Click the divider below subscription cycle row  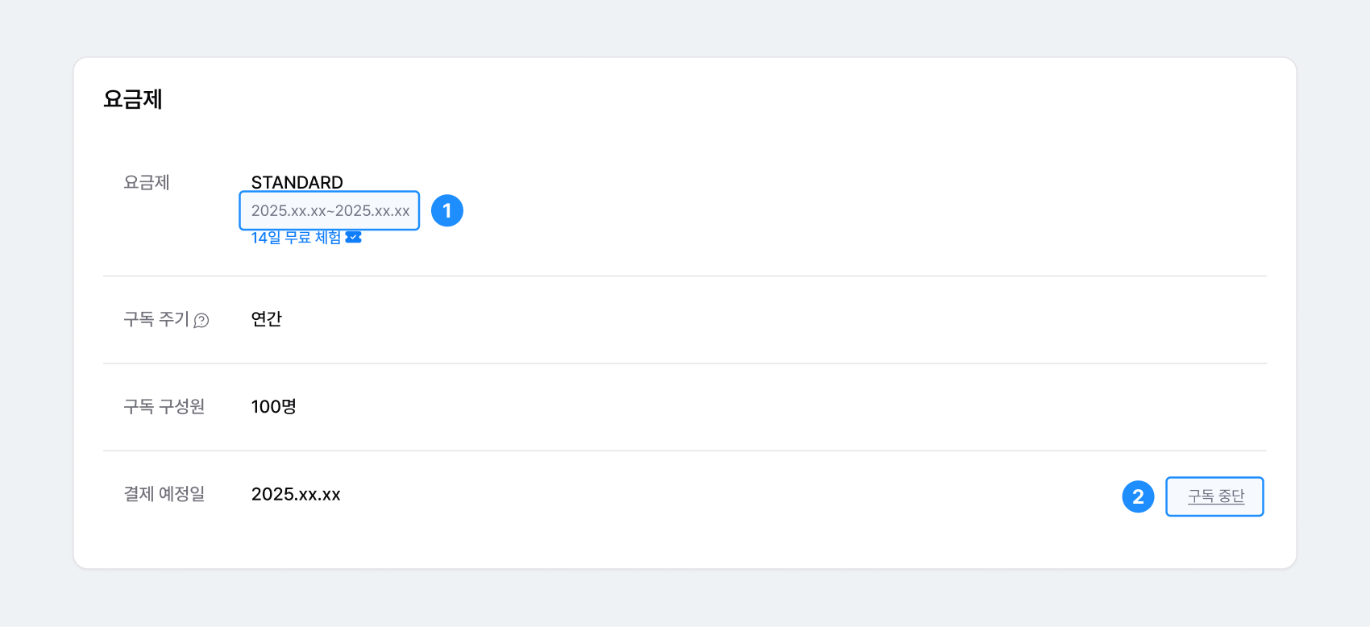pos(685,363)
